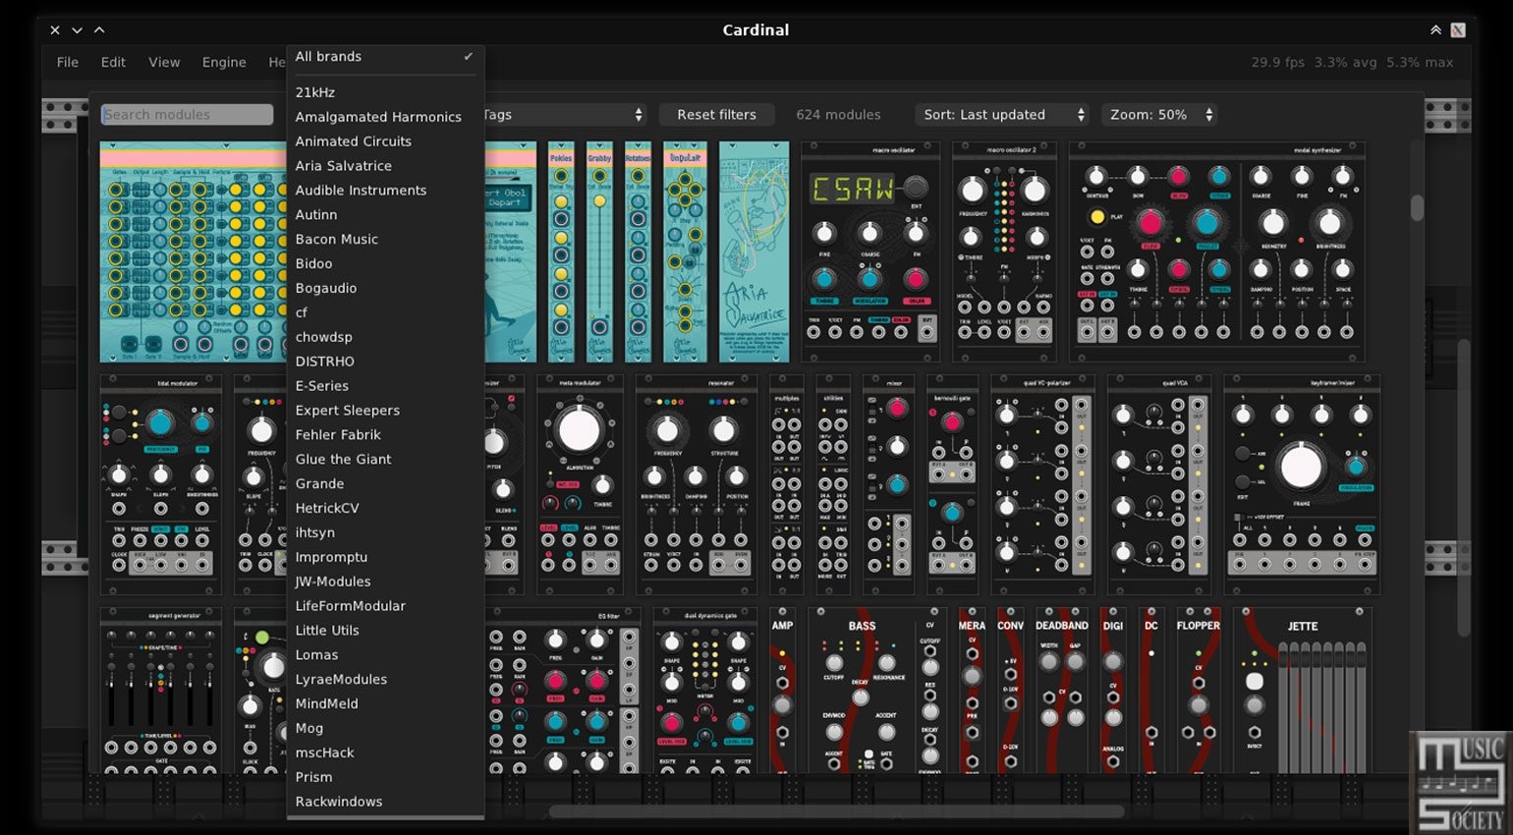Select Aria Salvatrice brand filter
The image size is (1513, 835).
[385, 166]
